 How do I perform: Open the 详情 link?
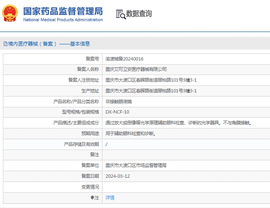110,198
